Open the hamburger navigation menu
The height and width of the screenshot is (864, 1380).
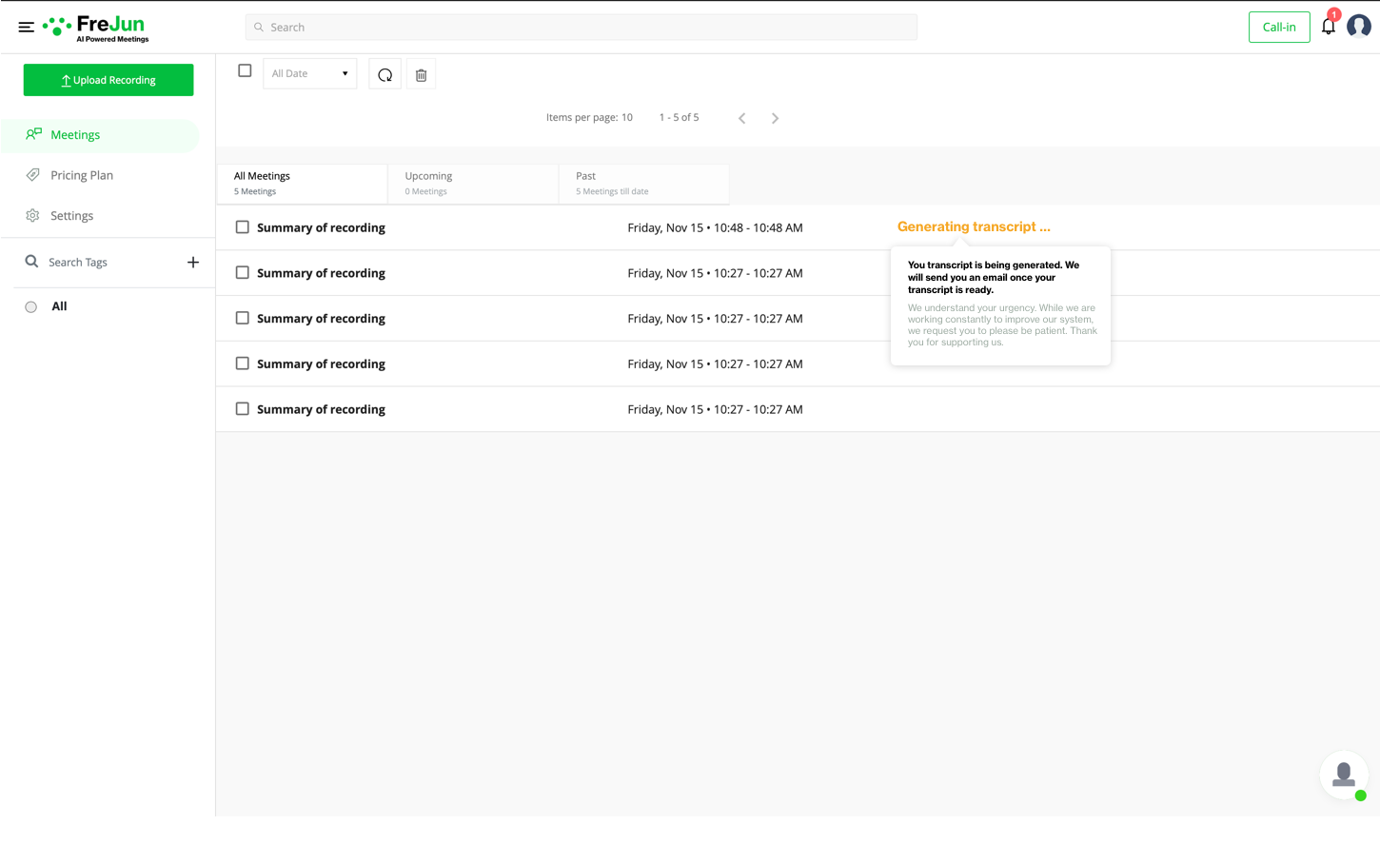point(26,27)
